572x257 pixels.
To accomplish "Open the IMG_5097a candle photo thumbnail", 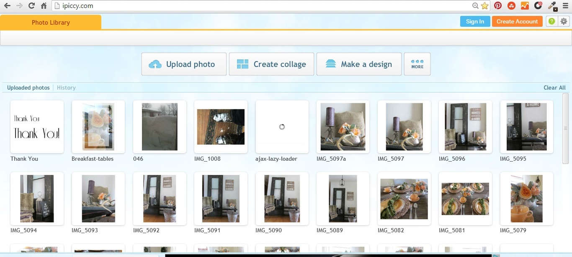I will pyautogui.click(x=343, y=126).
